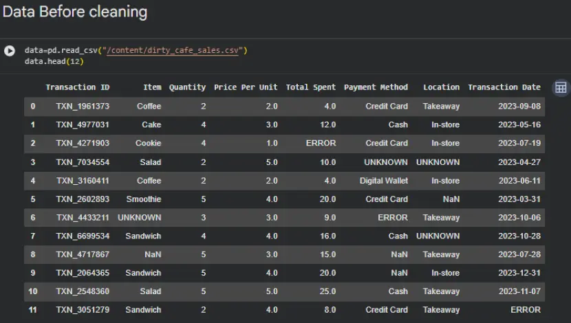The width and height of the screenshot is (571, 323).
Task: Click the Transaction ID column header
Action: (x=77, y=87)
